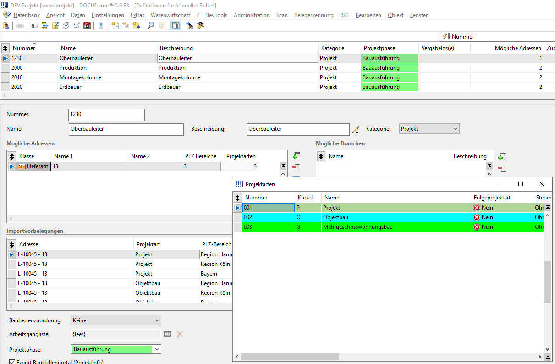555x364 pixels.
Task: Click the Region Köln row with Projekt
Action: click(x=120, y=264)
